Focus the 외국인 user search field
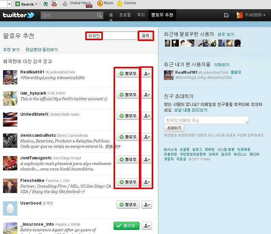The width and height of the screenshot is (271, 234). (112, 36)
